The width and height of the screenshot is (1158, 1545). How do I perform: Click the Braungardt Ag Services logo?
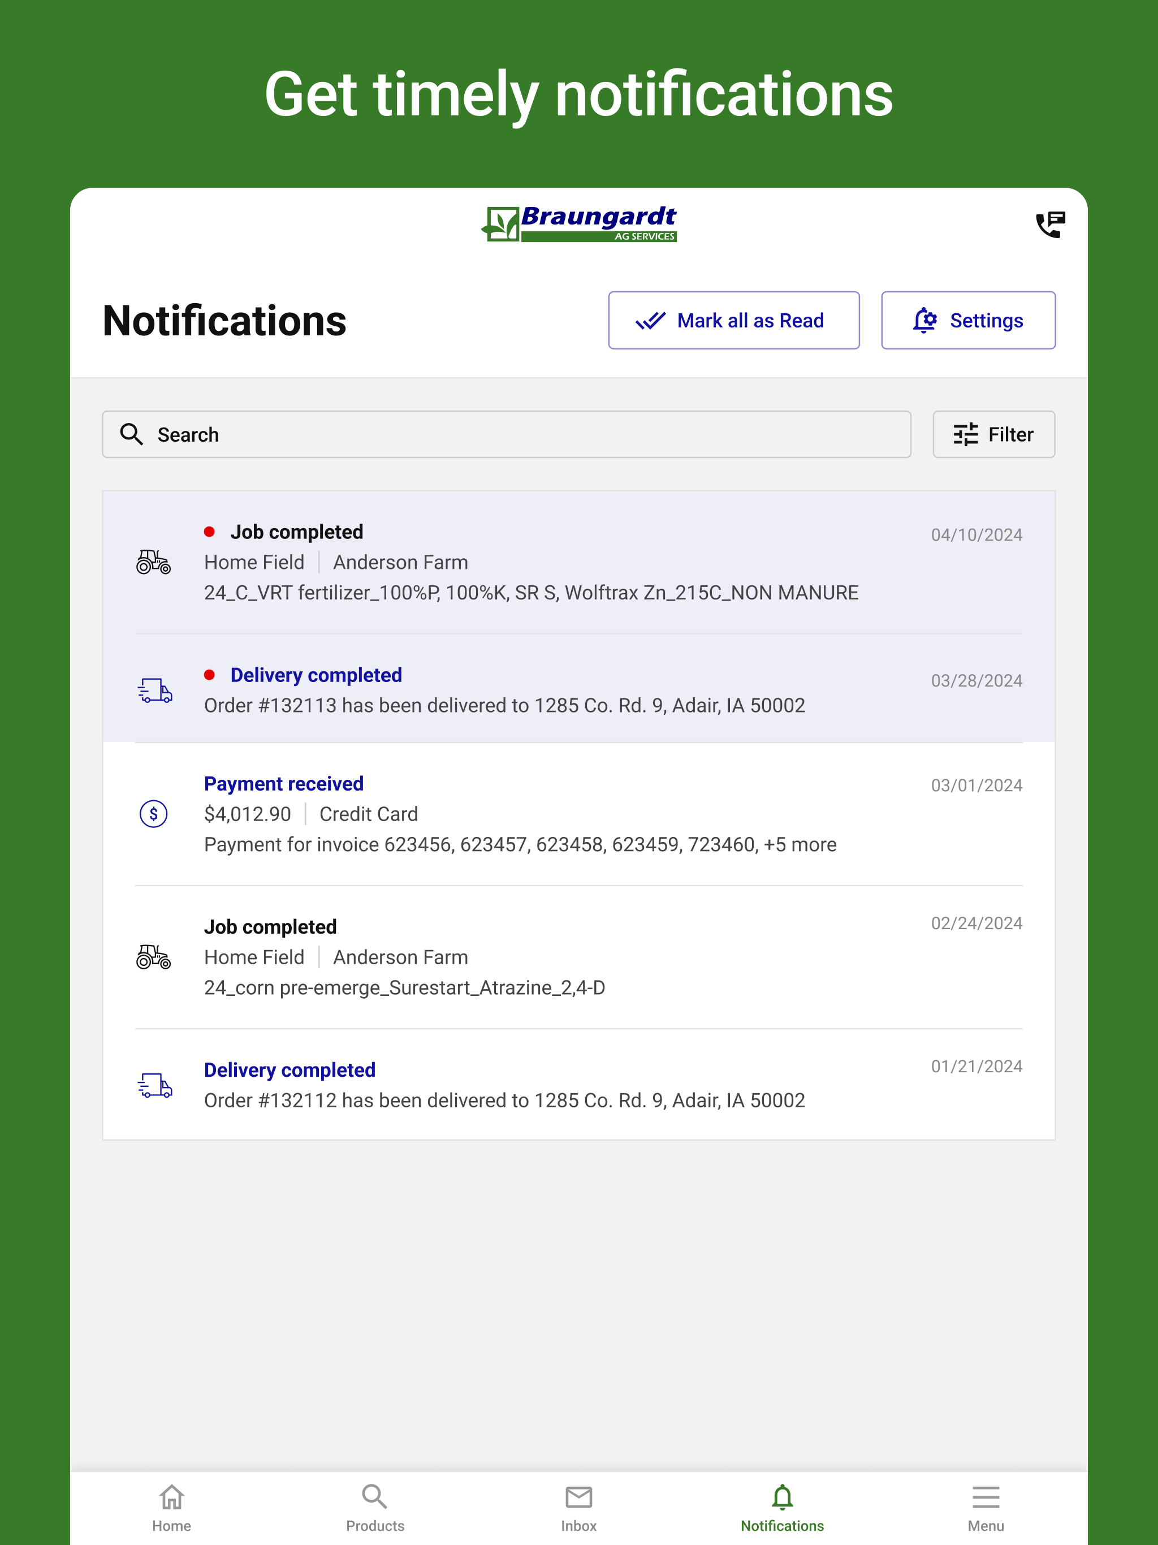tap(579, 223)
